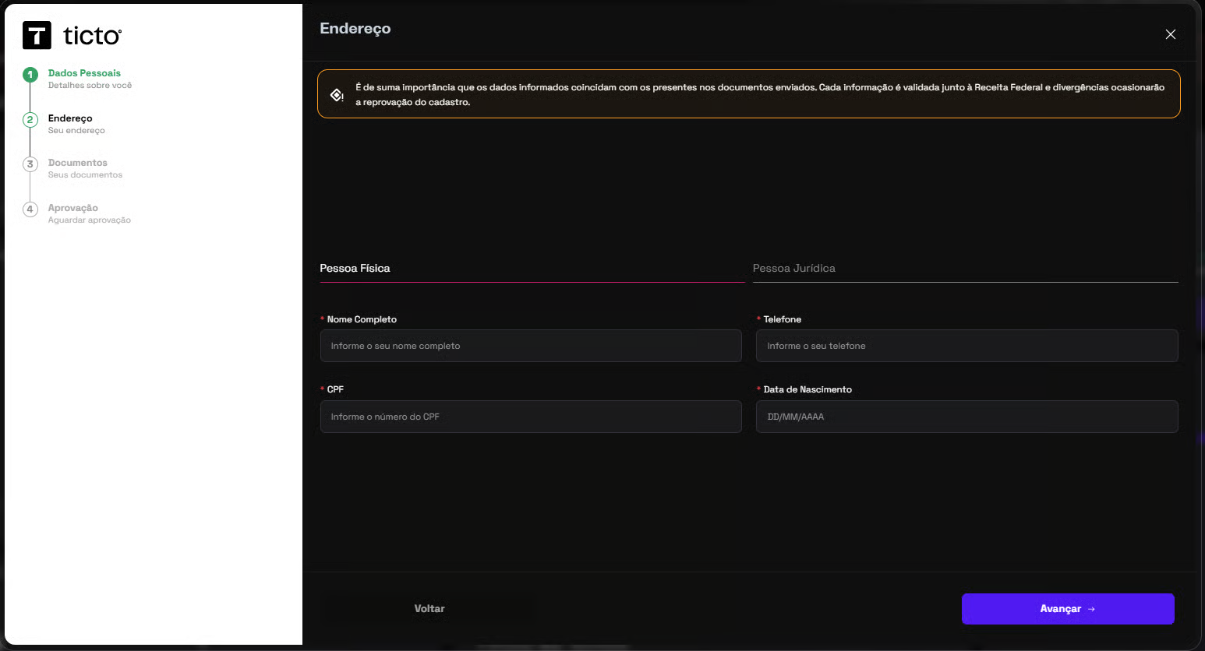
Task: Click the step 3 Documentos circle icon
Action: tap(30, 164)
